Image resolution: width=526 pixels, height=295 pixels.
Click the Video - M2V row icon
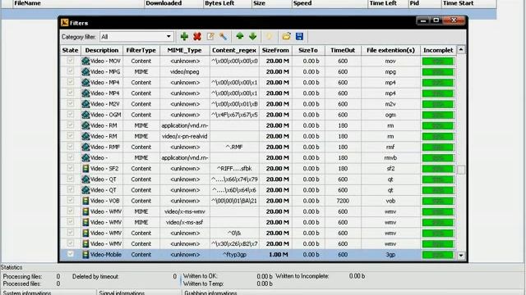(x=85, y=104)
